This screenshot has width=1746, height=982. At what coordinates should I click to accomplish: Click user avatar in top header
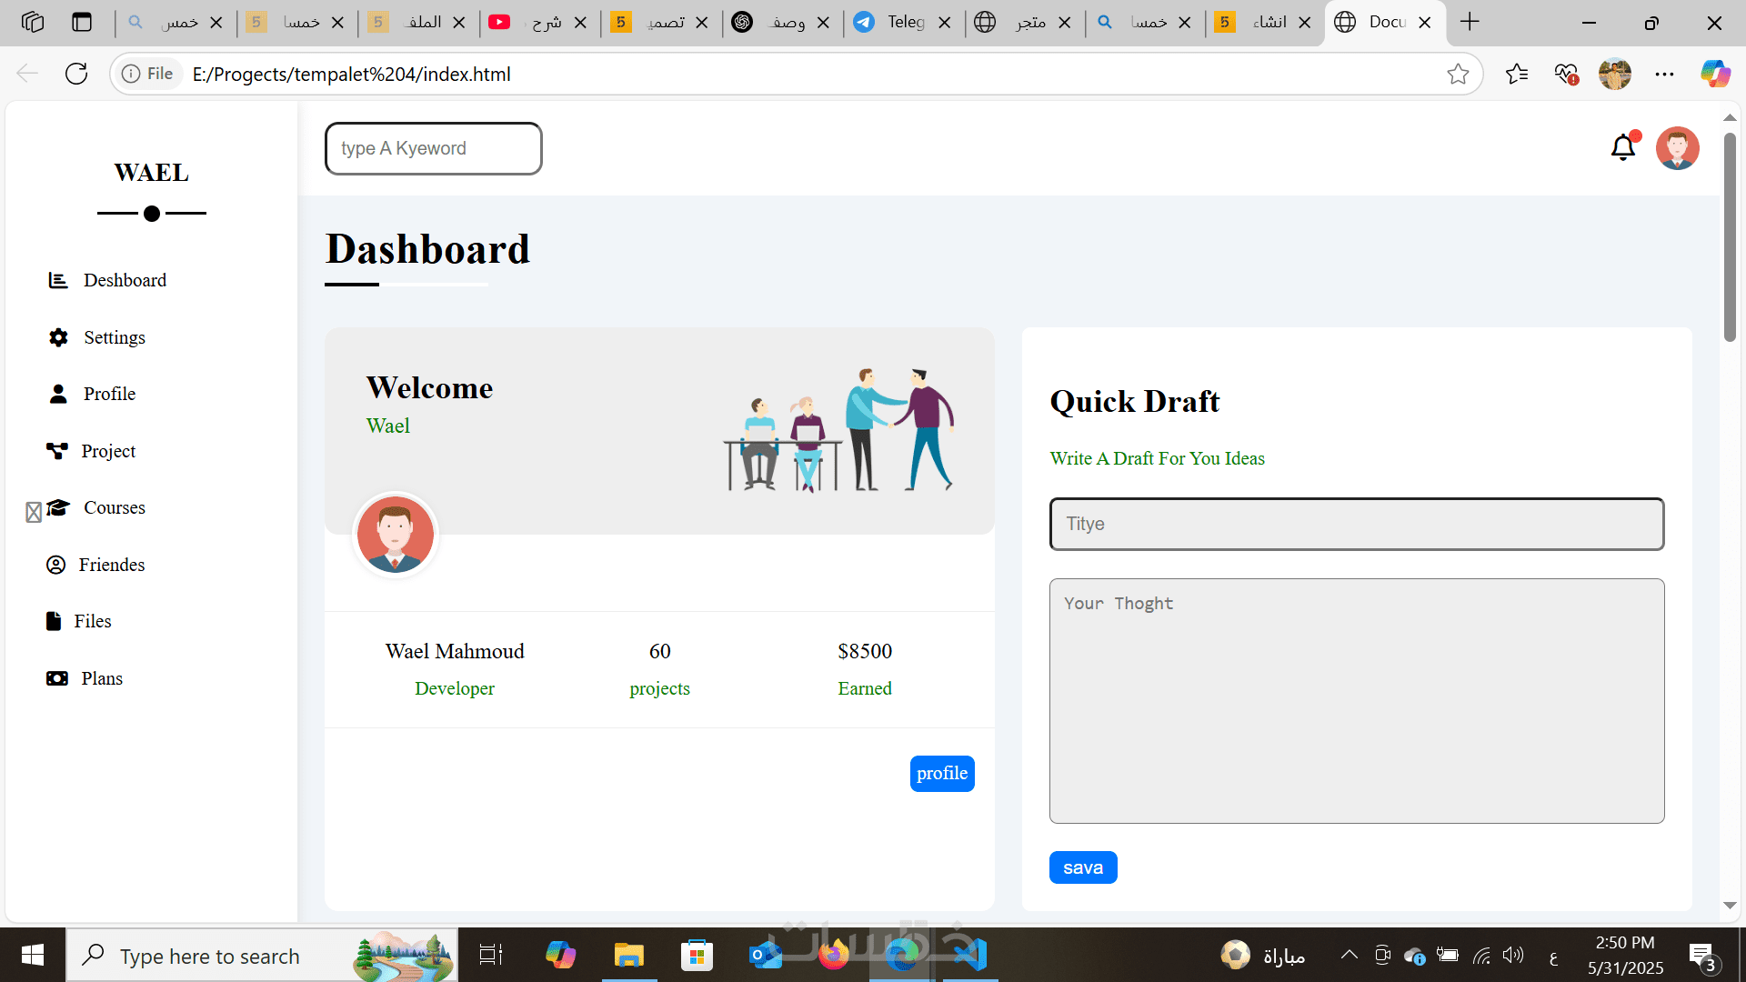[x=1677, y=148]
